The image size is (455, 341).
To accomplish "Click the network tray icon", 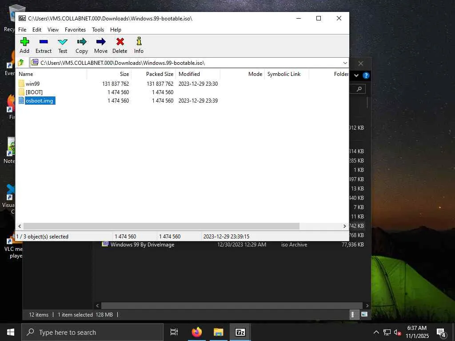I will coord(387,332).
